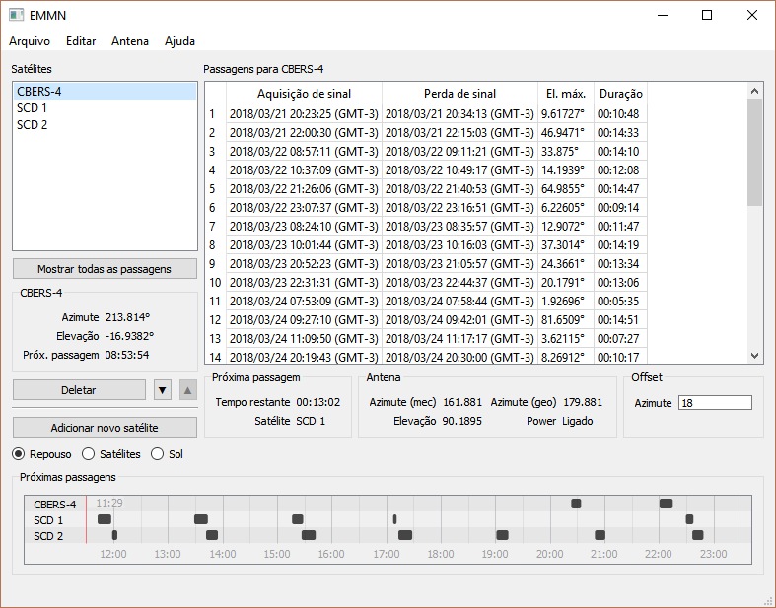Click CBERS-4 pass marker after 20:00
The image size is (776, 608).
pyautogui.click(x=576, y=504)
